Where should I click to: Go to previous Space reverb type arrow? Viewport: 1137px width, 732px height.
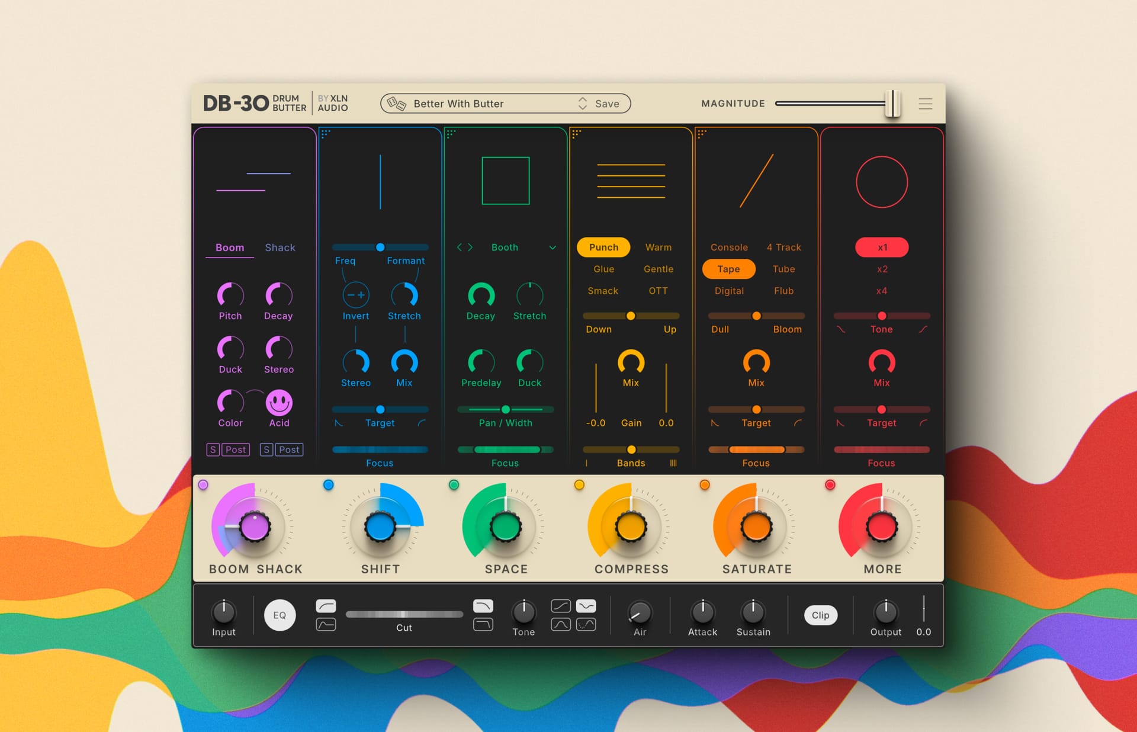click(459, 247)
